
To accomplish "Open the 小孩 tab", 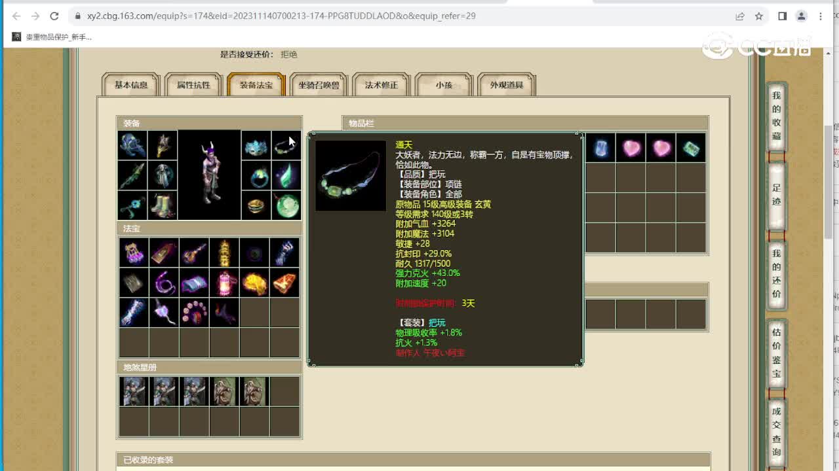I will 444,85.
